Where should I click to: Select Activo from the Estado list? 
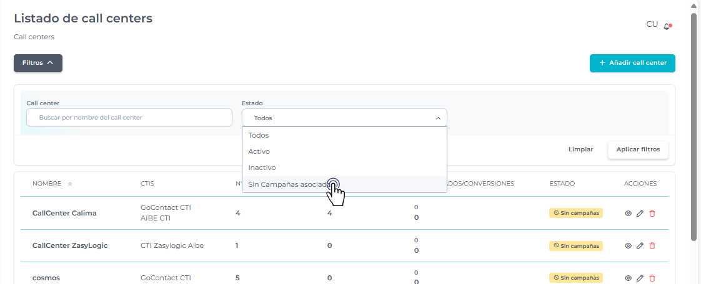(259, 151)
